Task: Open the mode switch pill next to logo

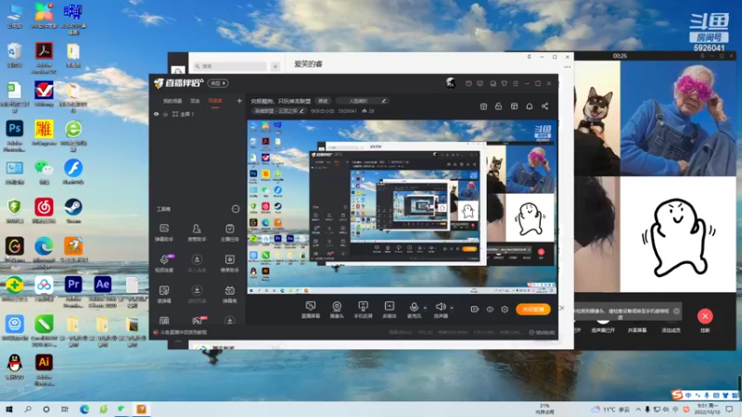Action: click(218, 83)
